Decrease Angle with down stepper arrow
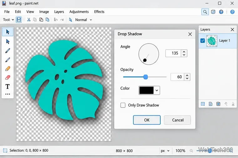238x158 pixels. pos(184,55)
